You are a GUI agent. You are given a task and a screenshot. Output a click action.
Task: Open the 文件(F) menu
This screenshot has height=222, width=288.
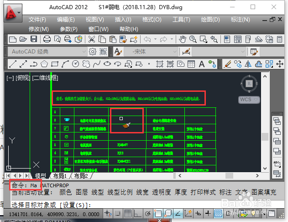point(37,20)
